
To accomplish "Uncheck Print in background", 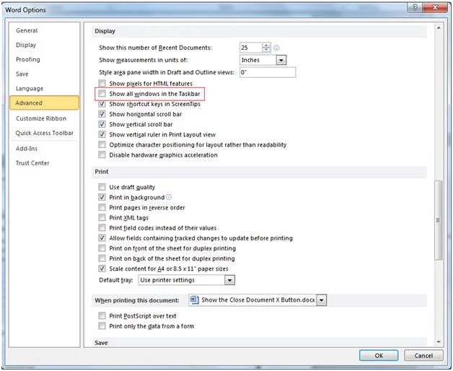I will coord(102,197).
